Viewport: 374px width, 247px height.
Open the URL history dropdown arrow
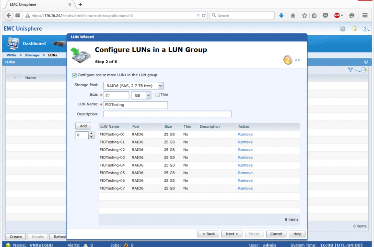pyautogui.click(x=198, y=15)
